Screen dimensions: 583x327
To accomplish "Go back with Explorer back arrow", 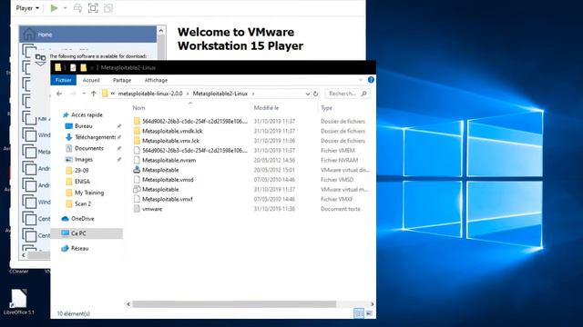I will click(x=59, y=94).
